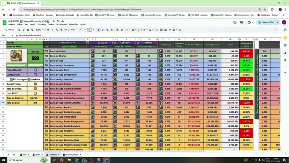Open the Windows Start menu
289x163 pixels.
click(x=4, y=160)
